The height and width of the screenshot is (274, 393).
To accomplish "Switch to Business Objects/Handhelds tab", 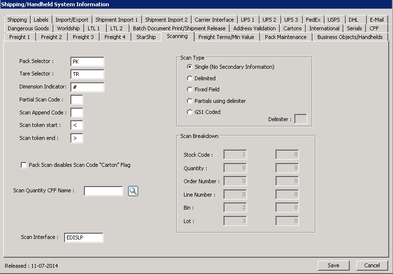I will tap(350, 37).
